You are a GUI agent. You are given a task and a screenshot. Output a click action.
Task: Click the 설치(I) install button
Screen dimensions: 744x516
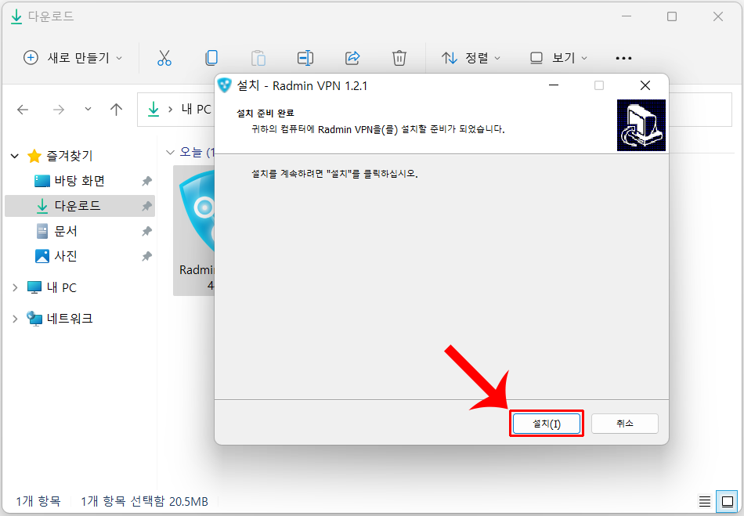(547, 424)
